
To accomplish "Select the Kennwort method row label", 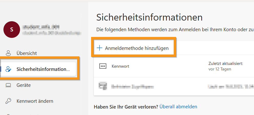I will pyautogui.click(x=120, y=66).
